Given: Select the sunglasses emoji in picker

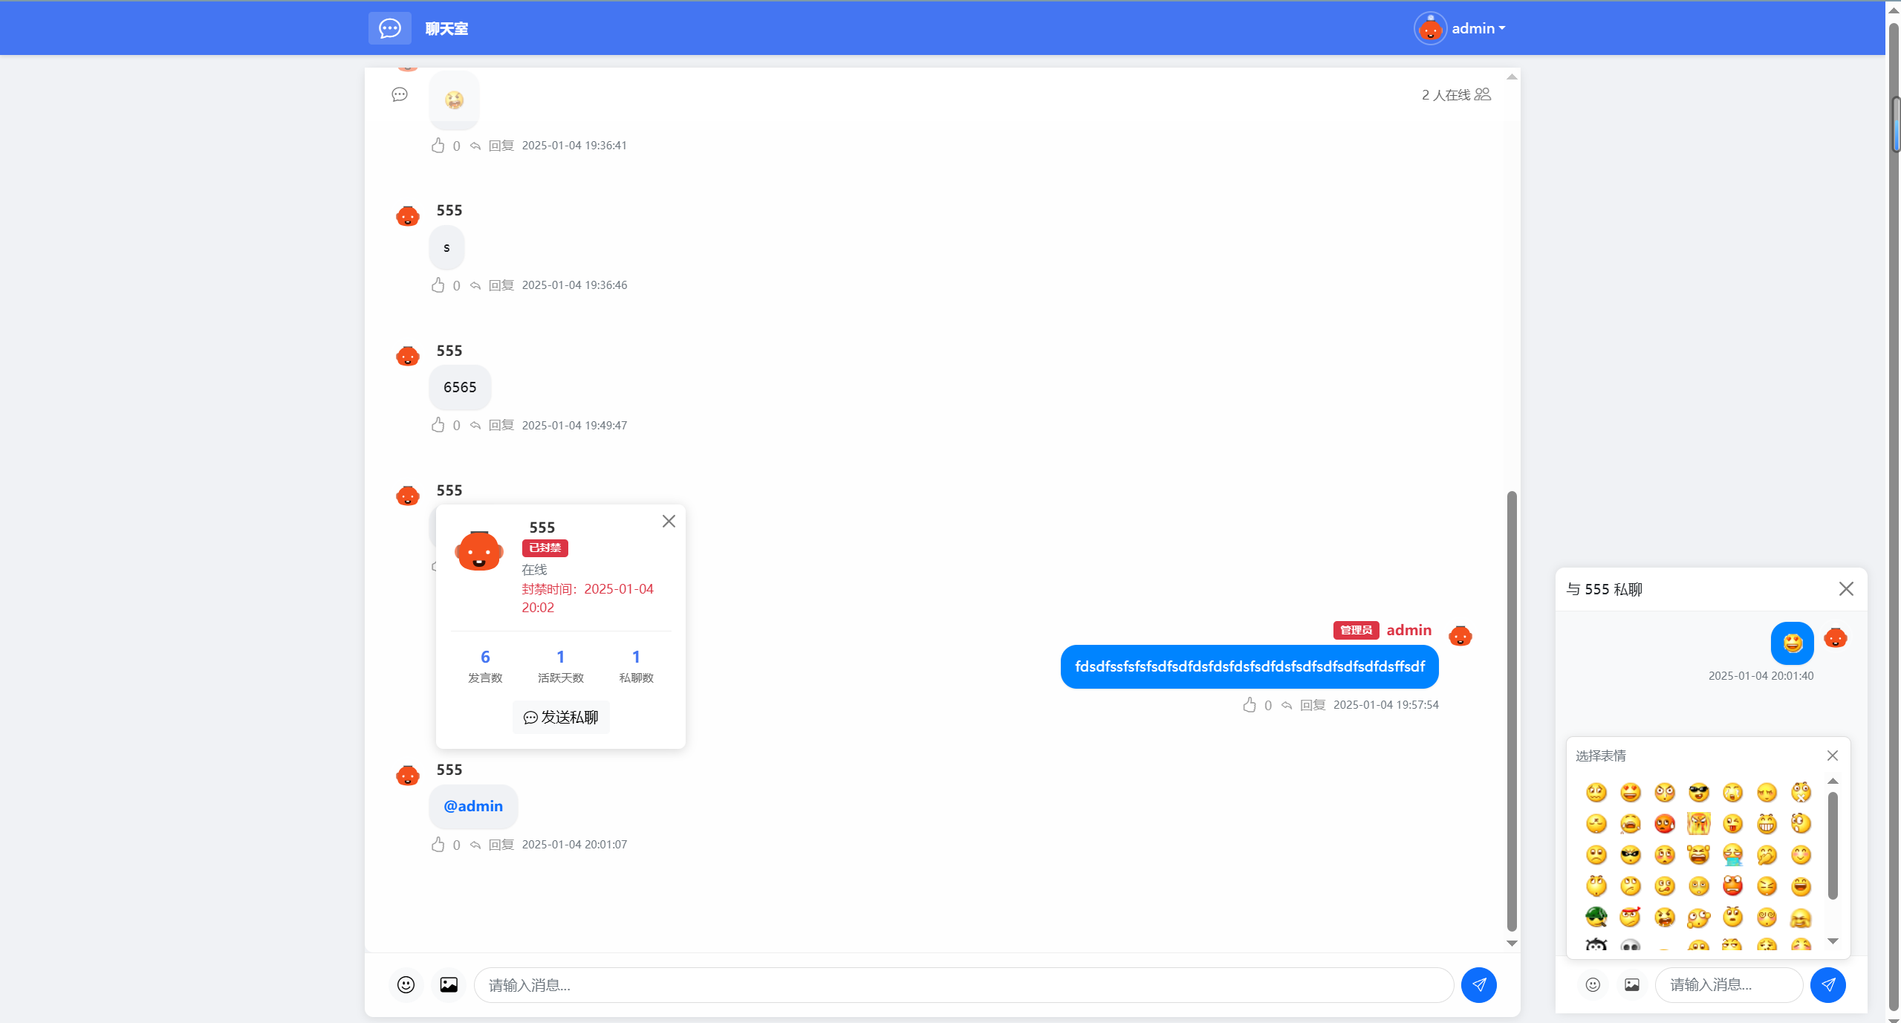Looking at the screenshot, I should 1698,793.
